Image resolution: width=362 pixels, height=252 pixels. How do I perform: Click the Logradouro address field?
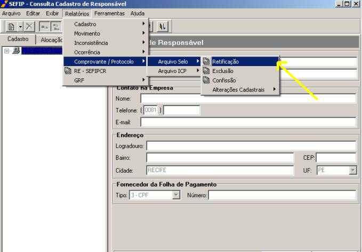pos(251,145)
